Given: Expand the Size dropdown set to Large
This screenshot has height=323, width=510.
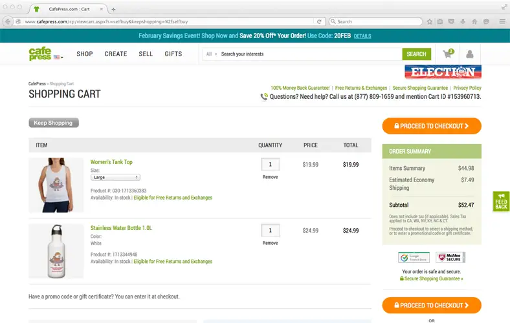Looking at the screenshot, I should point(115,177).
